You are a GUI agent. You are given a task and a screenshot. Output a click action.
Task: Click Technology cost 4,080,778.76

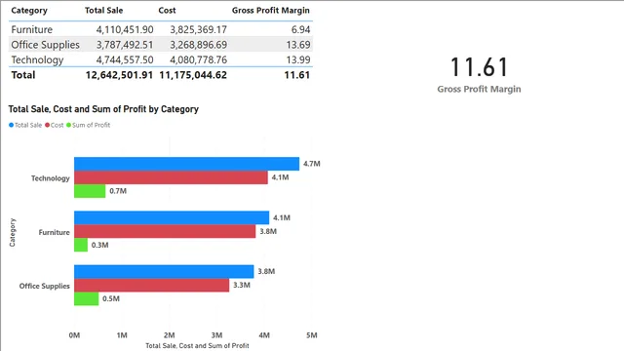[x=198, y=59]
